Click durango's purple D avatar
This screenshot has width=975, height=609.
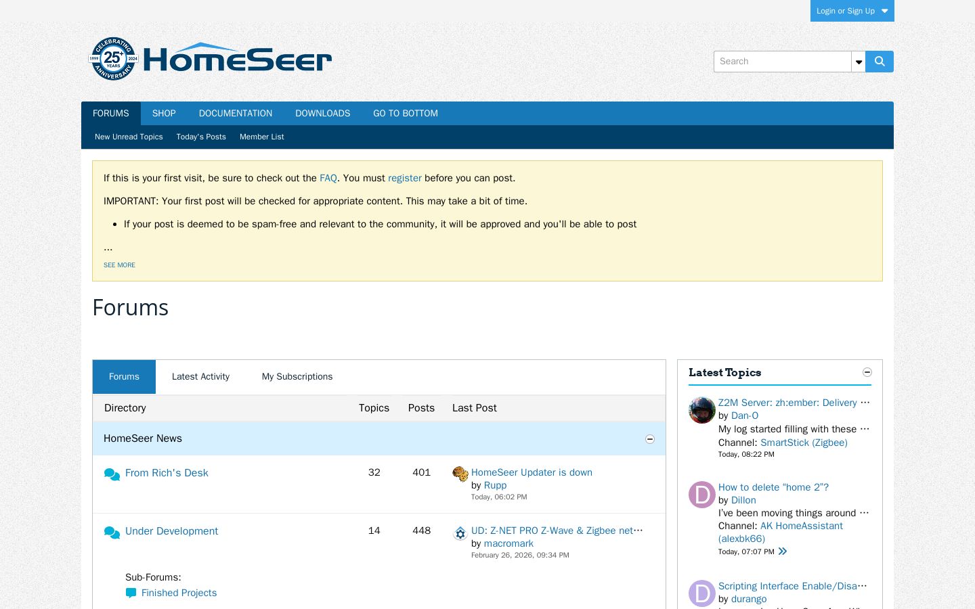702,593
